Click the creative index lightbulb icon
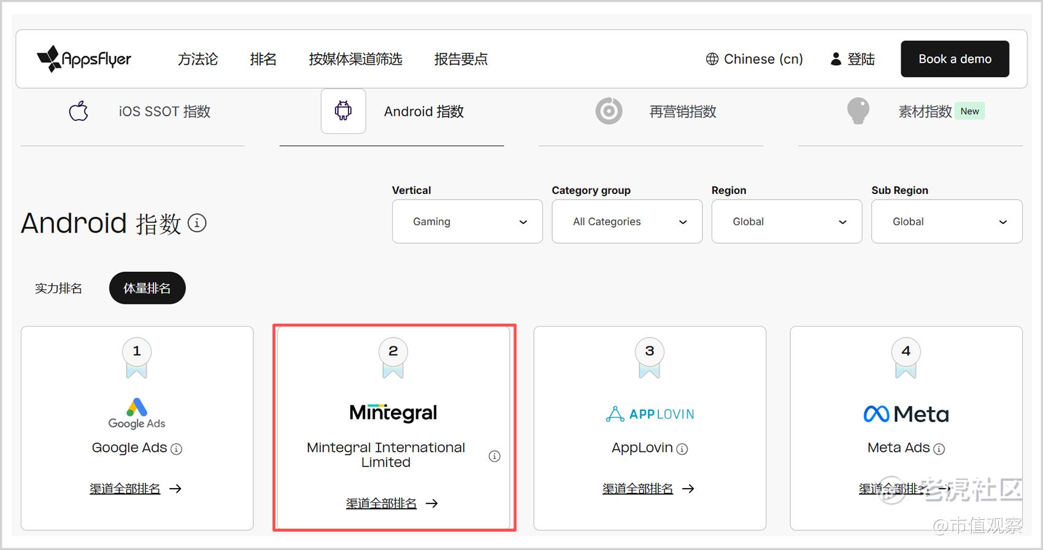This screenshot has width=1043, height=550. pos(858,111)
